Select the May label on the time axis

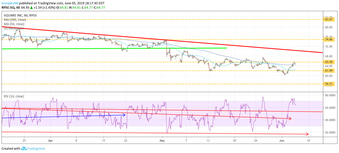162,140
